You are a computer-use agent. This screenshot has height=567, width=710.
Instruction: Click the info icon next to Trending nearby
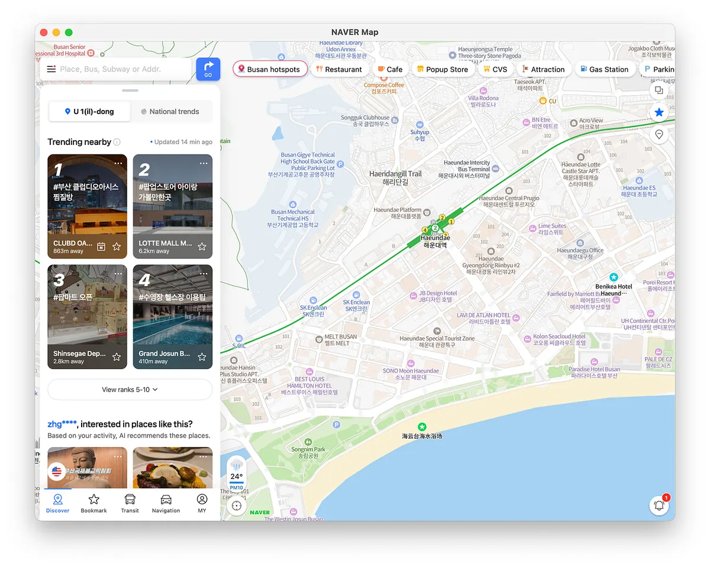(x=117, y=142)
